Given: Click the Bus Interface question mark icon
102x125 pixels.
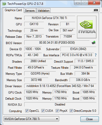Looking at the screenshot, I should coord(96,55).
